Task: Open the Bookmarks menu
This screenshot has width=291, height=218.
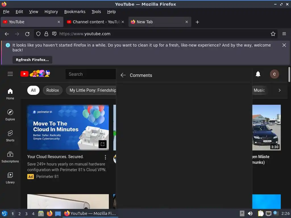Action: 75,12
